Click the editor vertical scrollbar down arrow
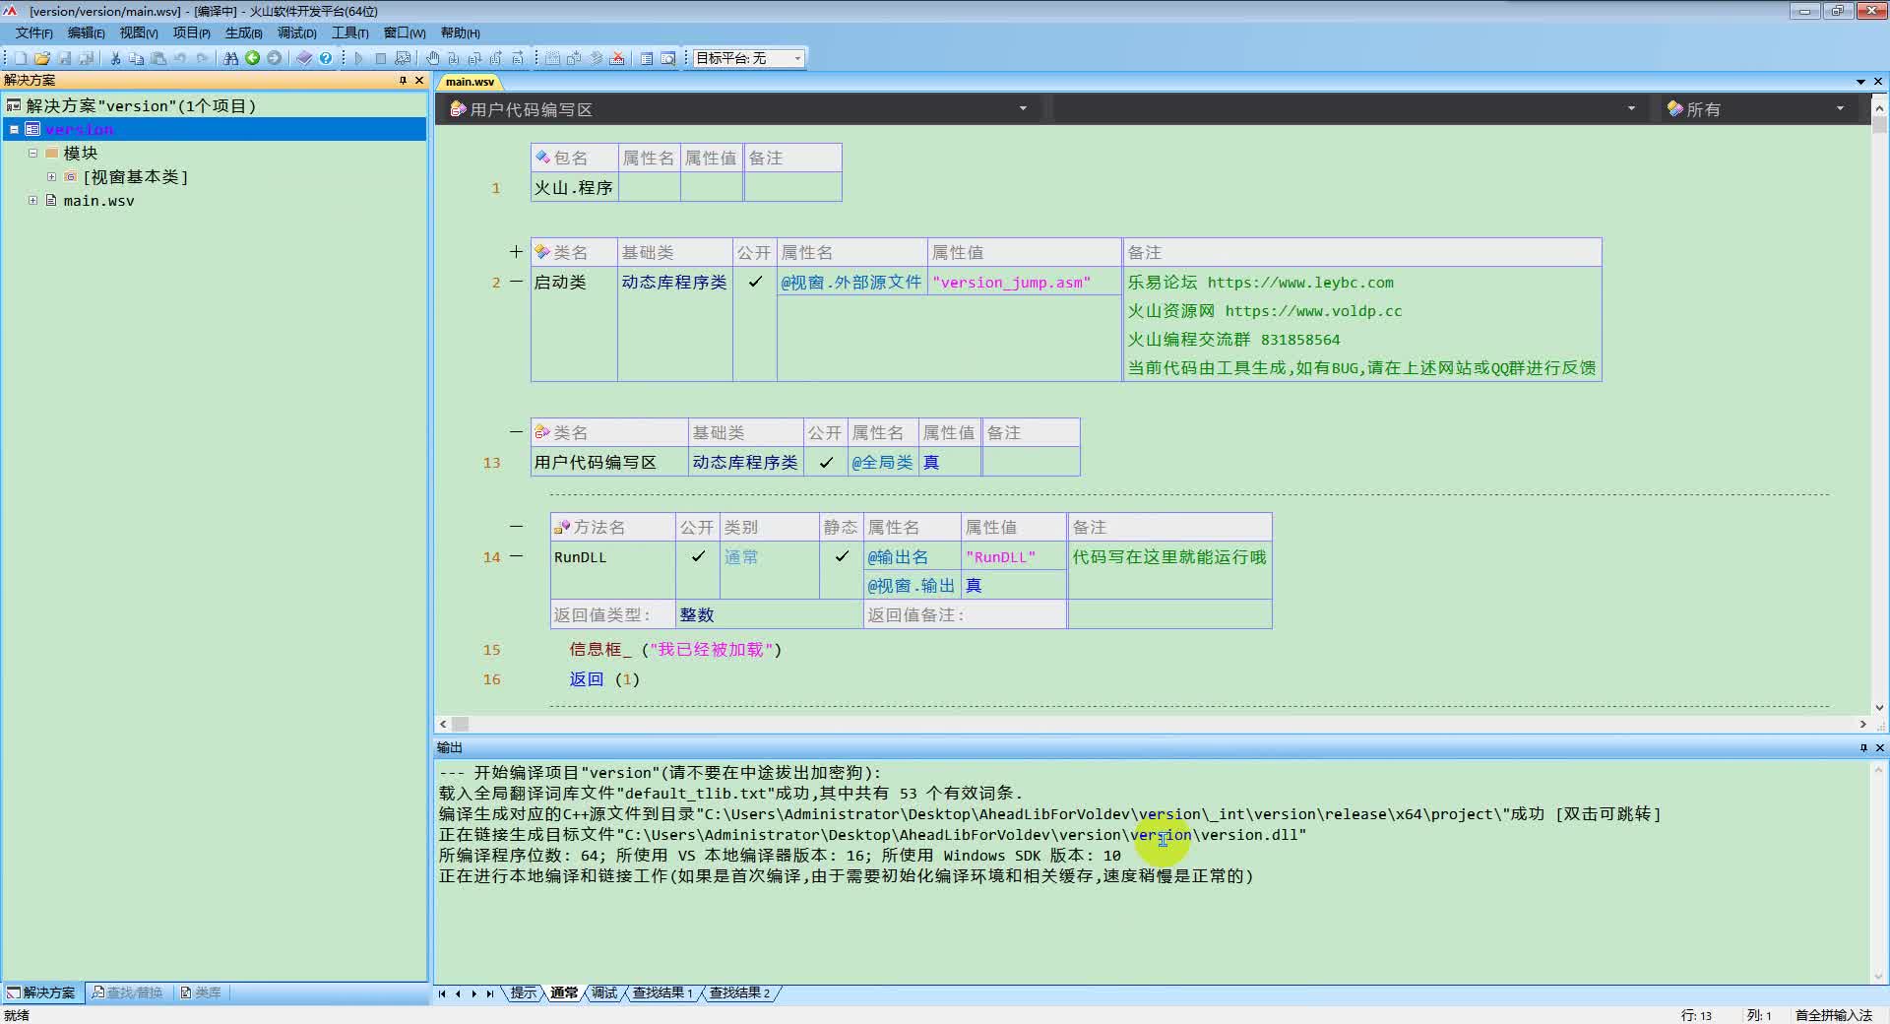1890x1024 pixels. point(1879,707)
